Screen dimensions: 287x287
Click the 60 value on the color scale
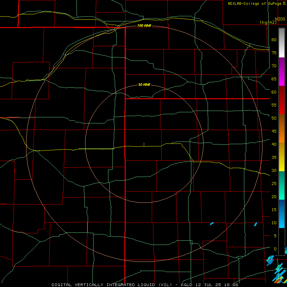(274, 92)
